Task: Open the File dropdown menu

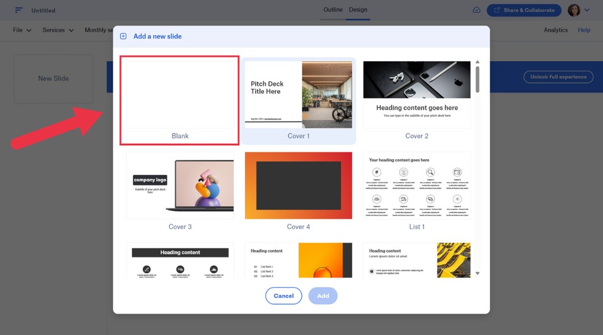Action: click(22, 30)
